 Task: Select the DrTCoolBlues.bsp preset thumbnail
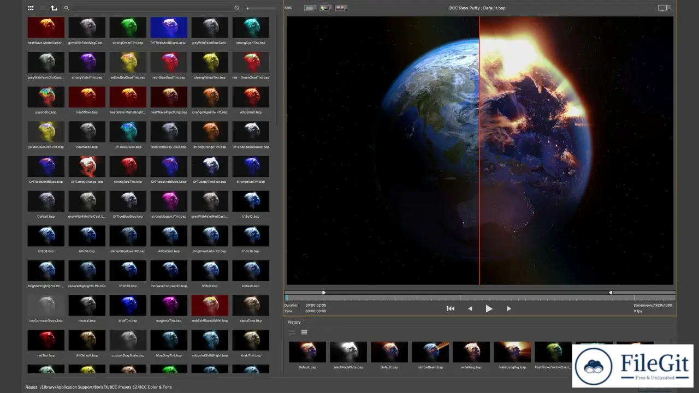[x=128, y=132]
